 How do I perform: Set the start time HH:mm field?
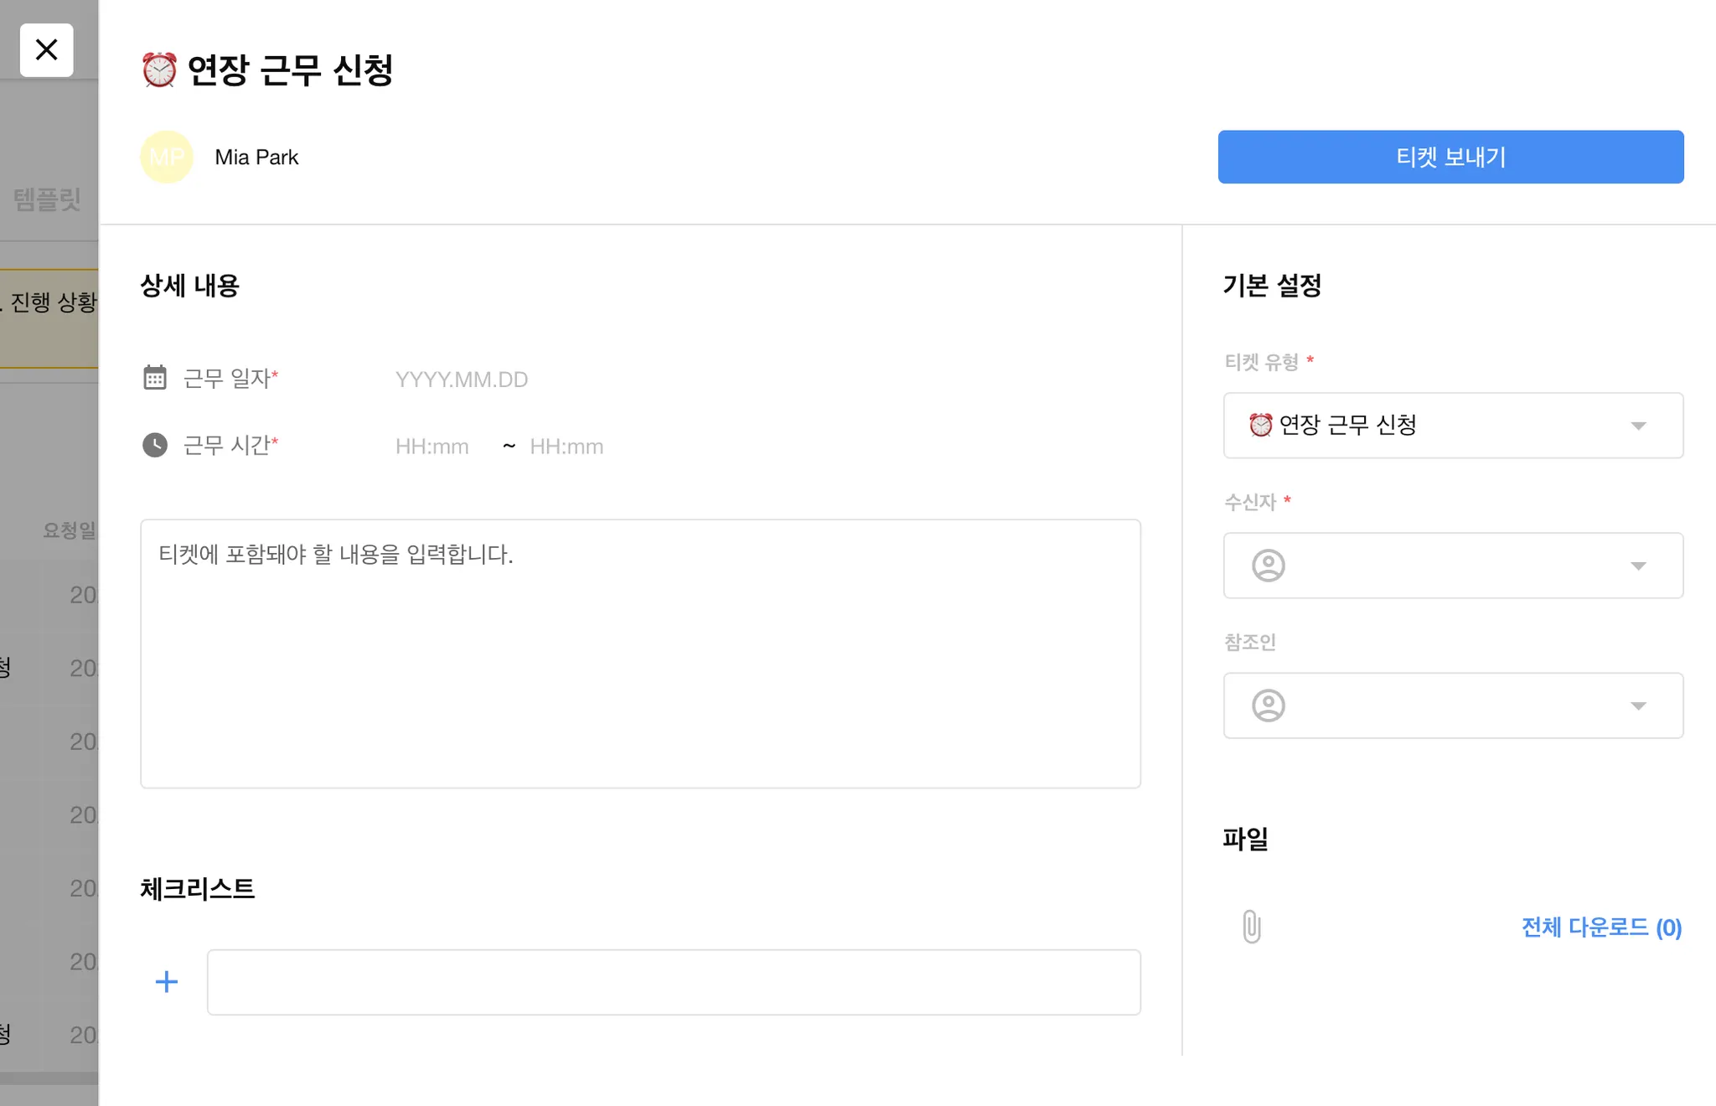432,447
